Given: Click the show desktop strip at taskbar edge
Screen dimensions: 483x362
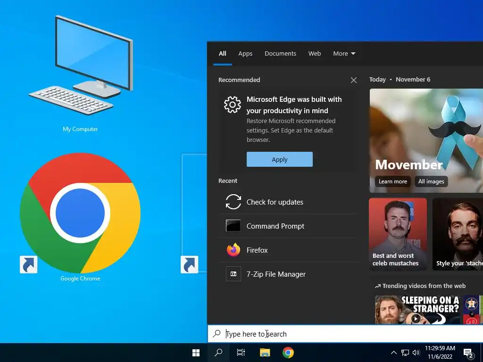Looking at the screenshot, I should point(482,353).
